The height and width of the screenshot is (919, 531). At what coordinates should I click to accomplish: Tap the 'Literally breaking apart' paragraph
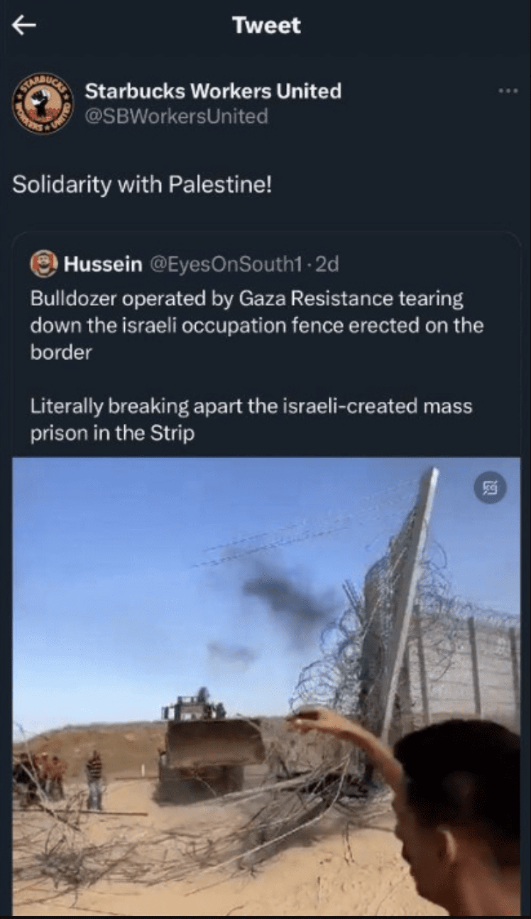click(x=251, y=420)
